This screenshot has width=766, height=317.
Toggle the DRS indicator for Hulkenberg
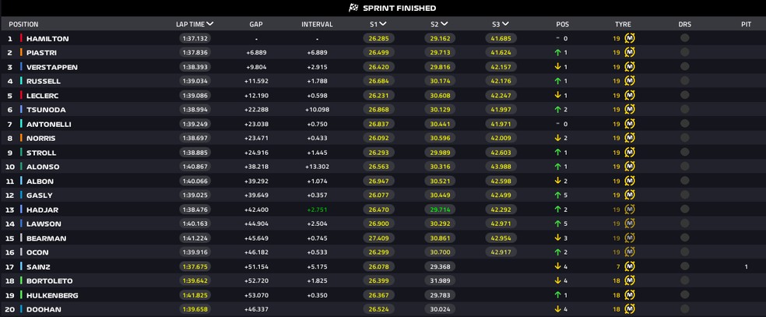click(684, 295)
